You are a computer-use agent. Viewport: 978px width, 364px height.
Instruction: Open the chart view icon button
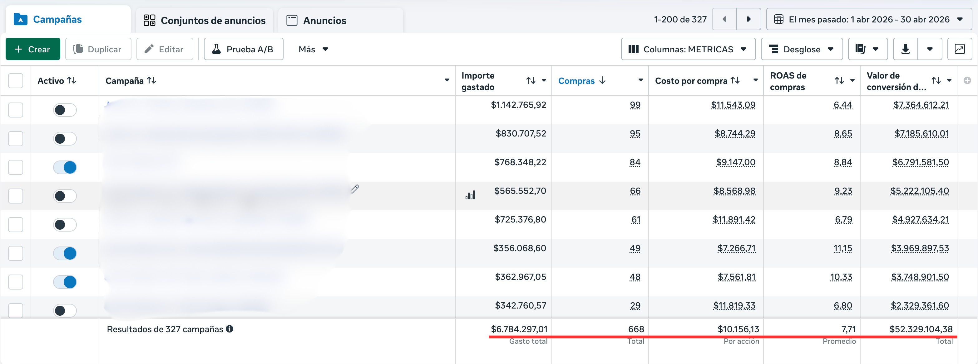[x=959, y=49]
